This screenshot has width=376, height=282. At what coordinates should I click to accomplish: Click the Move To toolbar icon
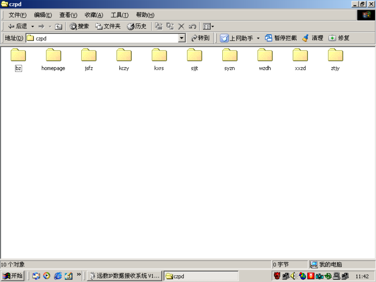coord(159,26)
